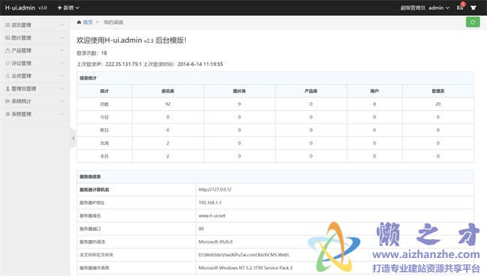Open 系统管理 menu item
This screenshot has width=487, height=276.
pyautogui.click(x=34, y=114)
